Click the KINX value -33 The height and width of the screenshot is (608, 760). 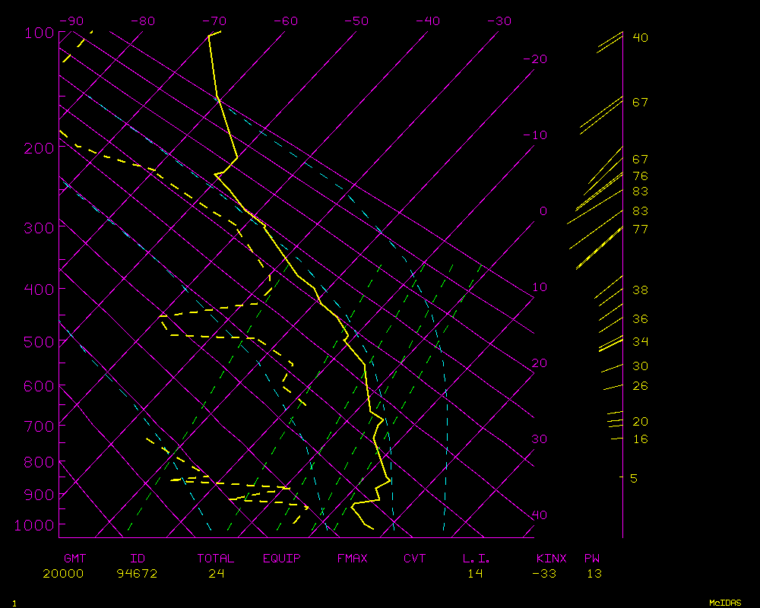[x=543, y=574]
